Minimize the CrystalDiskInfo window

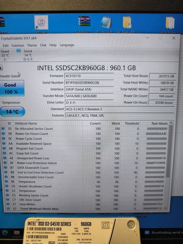coord(148,38)
